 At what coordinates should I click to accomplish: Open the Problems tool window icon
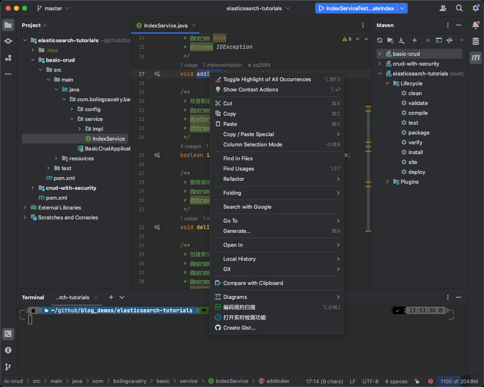pos(8,350)
